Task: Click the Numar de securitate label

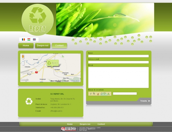Action: [x=96, y=90]
